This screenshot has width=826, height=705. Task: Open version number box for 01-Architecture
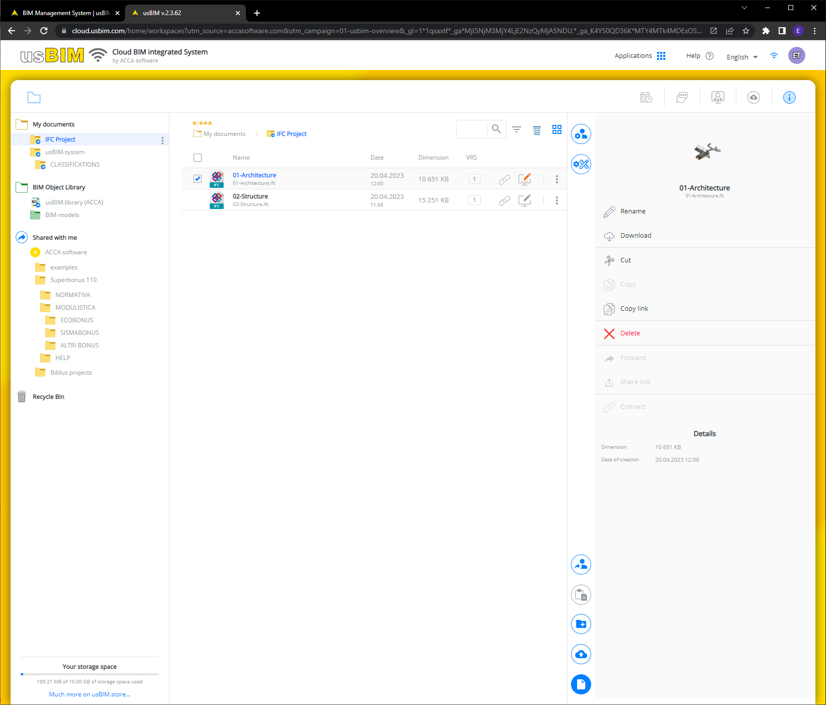[474, 179]
